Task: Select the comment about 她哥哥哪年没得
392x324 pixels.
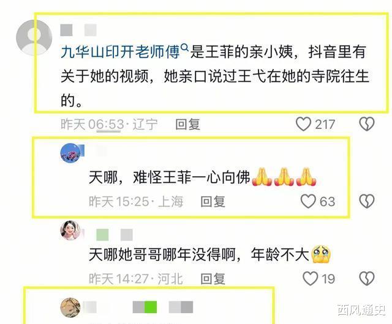Action: 210,255
